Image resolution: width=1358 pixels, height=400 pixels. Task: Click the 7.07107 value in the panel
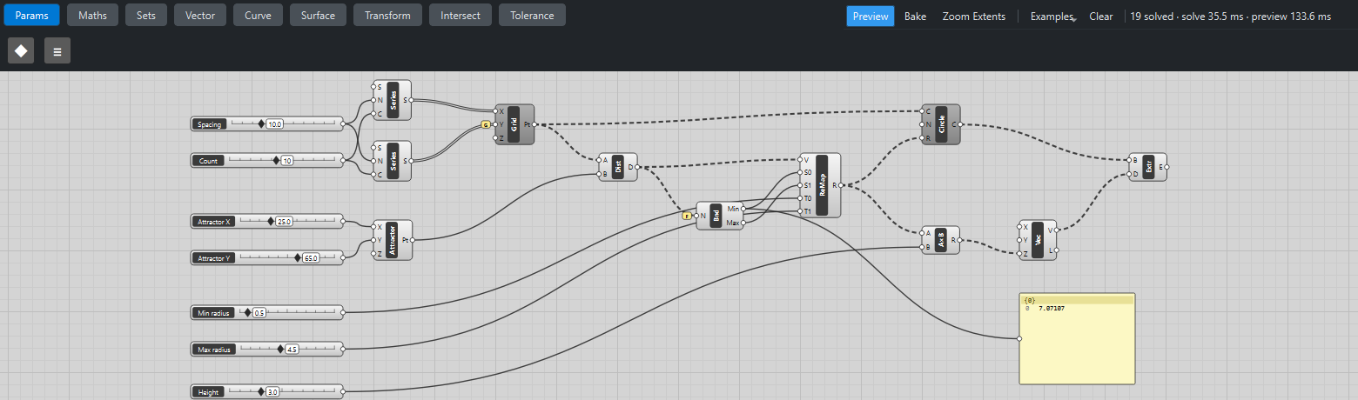(1052, 308)
